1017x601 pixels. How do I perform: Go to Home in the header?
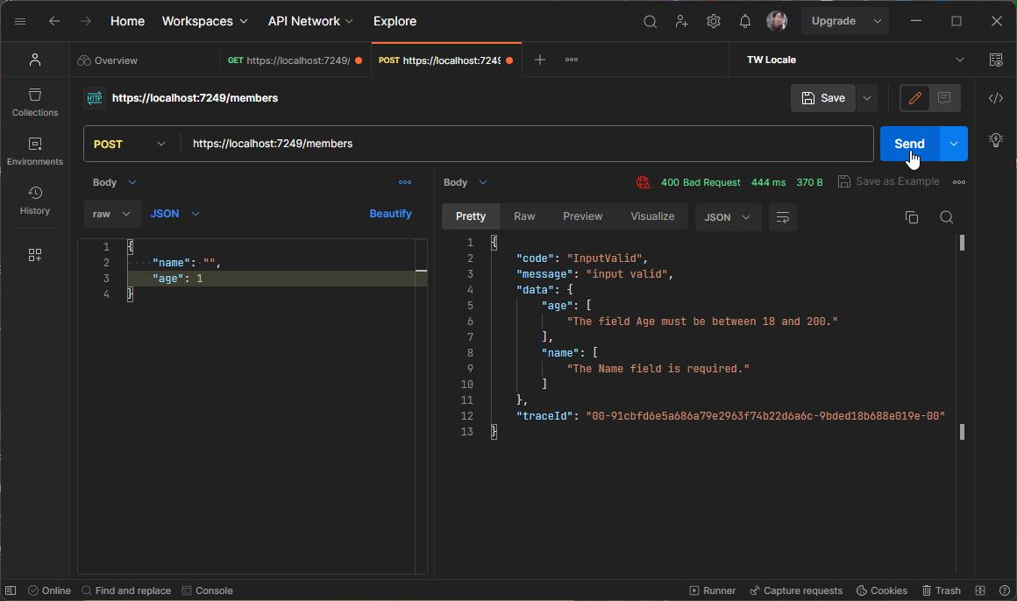(127, 21)
